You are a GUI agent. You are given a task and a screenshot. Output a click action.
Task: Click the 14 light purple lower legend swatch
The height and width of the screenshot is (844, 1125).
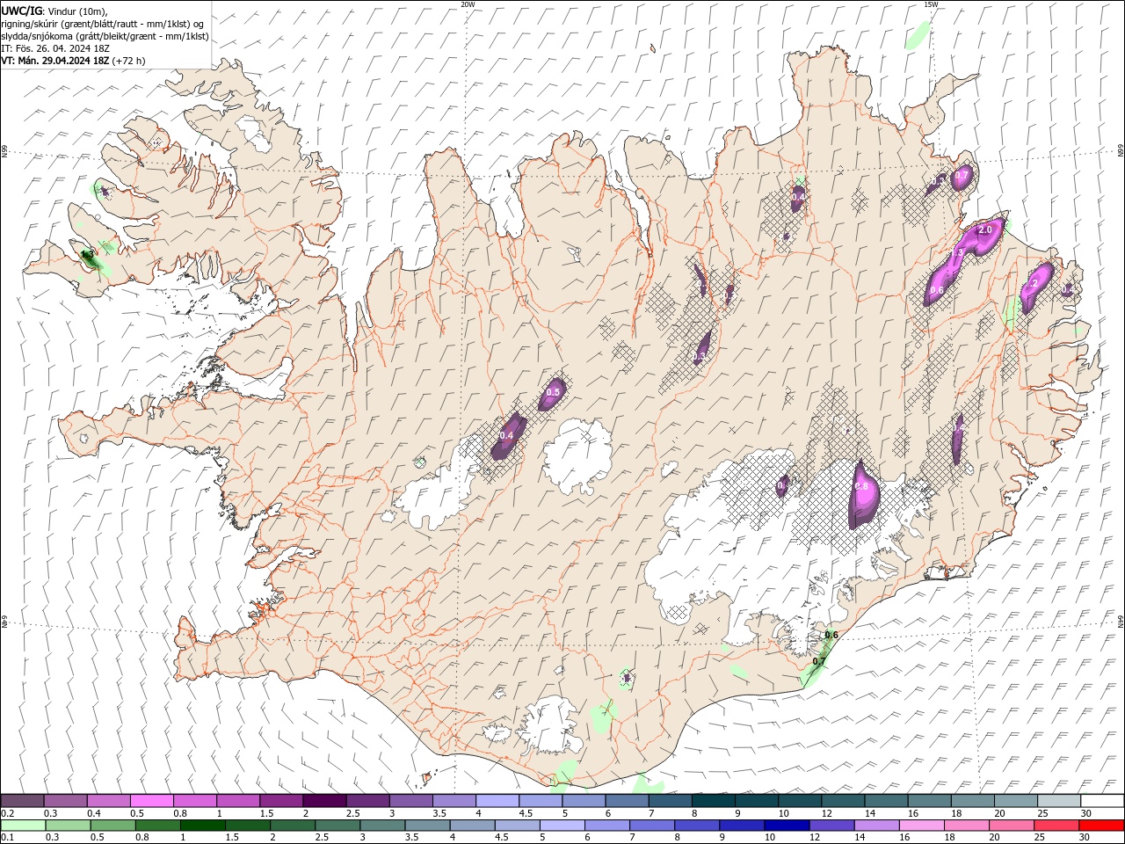point(875,826)
